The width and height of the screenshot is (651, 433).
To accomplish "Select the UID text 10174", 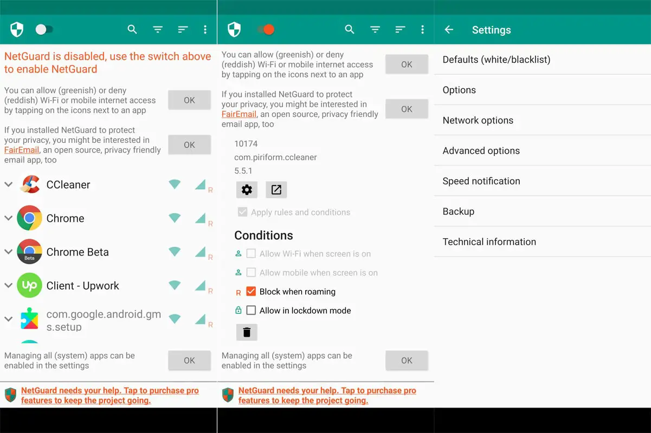I will point(246,144).
